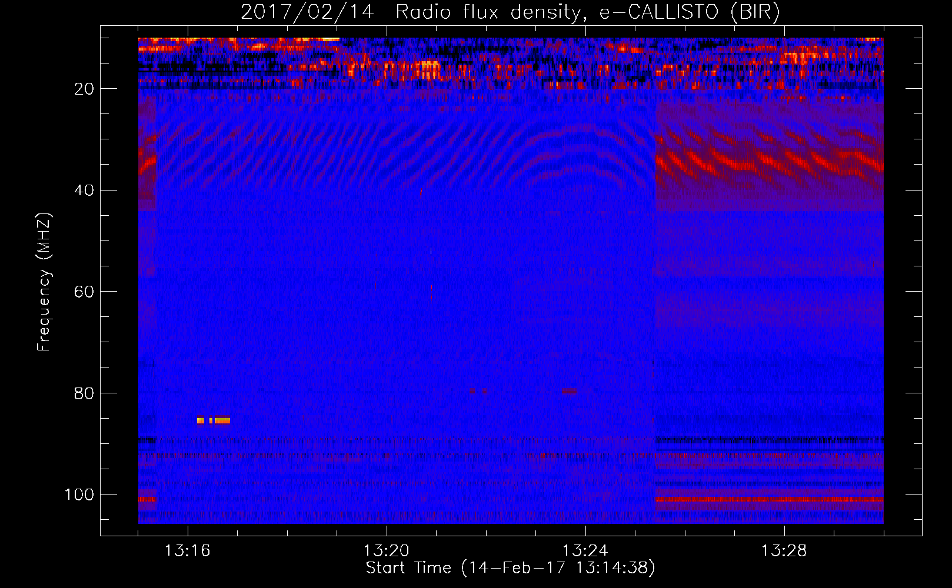Click the bright yellow-orange burst near 85 MHz
Viewport: 952px width, 588px height.
point(214,420)
